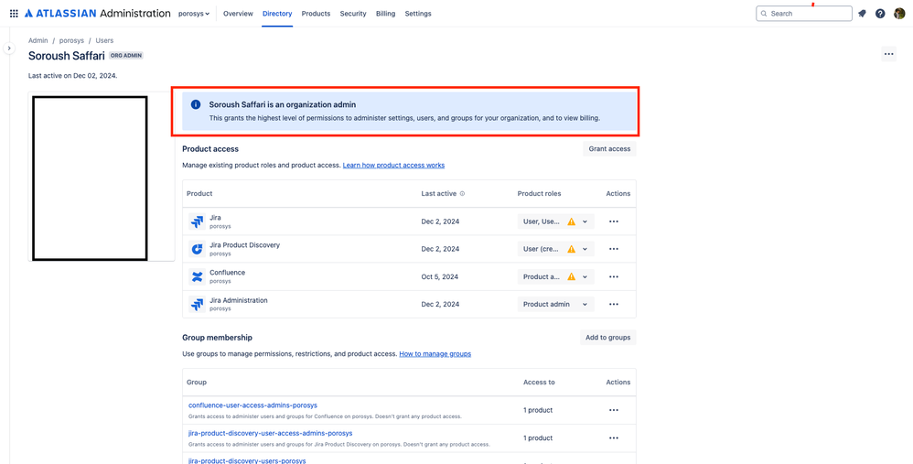The width and height of the screenshot is (913, 464).
Task: Open actions menu for Jira Administration
Action: pos(613,305)
